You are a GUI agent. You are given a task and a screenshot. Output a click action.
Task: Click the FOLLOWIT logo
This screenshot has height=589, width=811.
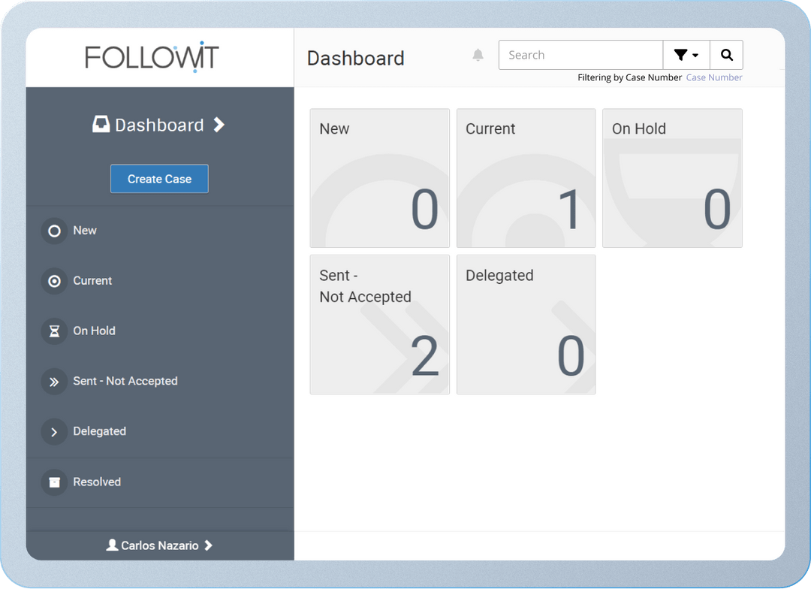[152, 57]
